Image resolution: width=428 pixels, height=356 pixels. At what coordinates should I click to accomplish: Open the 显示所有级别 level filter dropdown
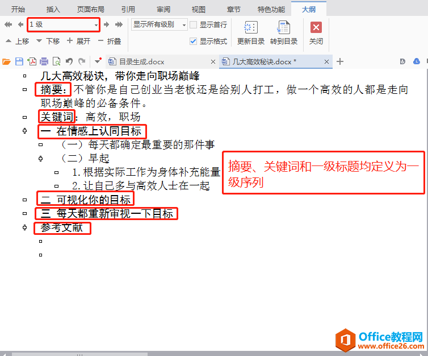point(160,24)
